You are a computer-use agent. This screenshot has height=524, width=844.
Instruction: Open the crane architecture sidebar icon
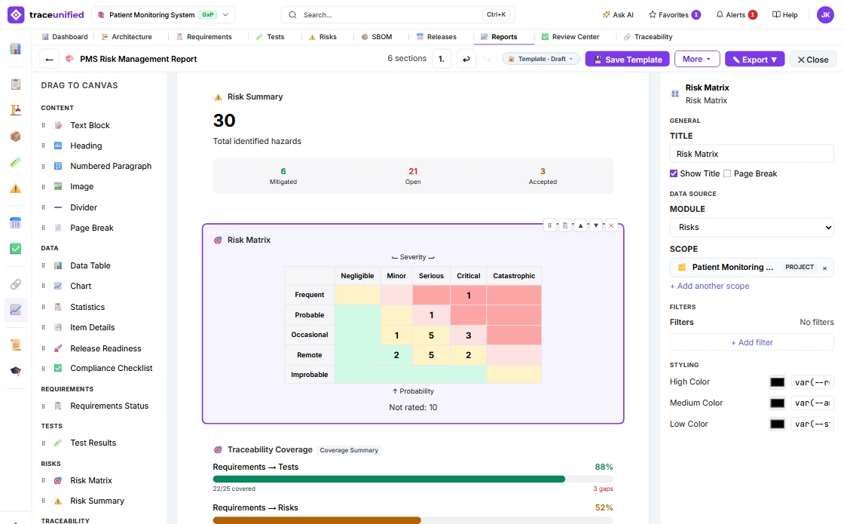coord(16,110)
